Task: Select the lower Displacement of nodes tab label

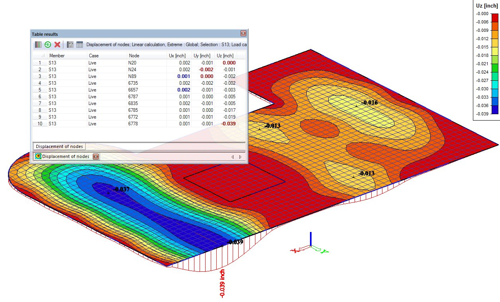Action: [66, 156]
